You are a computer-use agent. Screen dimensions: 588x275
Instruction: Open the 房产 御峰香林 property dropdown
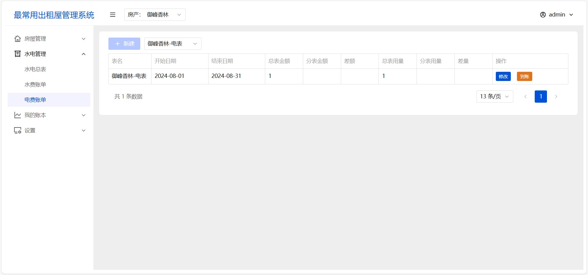pos(155,15)
